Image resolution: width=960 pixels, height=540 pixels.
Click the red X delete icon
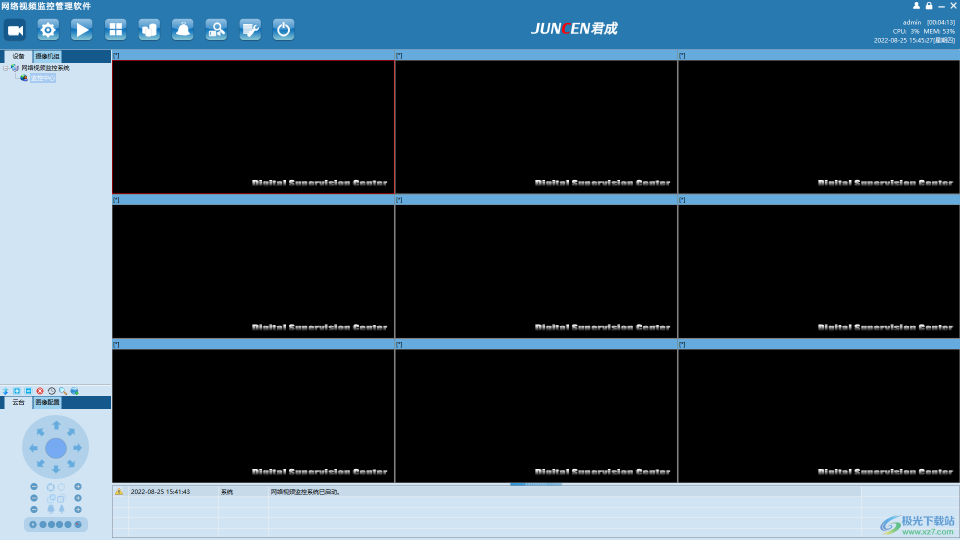[x=40, y=391]
